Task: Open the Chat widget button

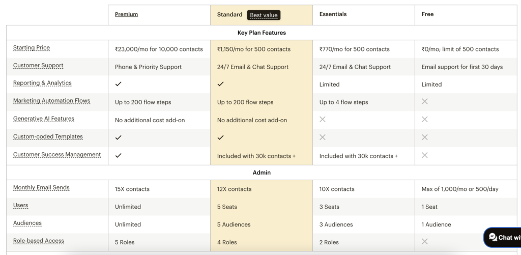Action: coord(503,237)
